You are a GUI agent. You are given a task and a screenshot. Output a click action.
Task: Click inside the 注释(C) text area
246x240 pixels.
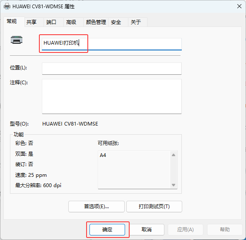112,96
